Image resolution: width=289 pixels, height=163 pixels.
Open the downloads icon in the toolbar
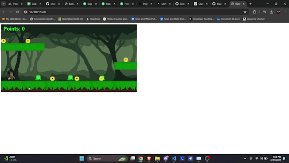pos(271,12)
